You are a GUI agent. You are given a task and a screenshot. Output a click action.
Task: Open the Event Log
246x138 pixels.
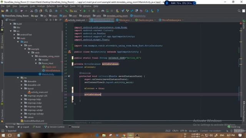234,127
